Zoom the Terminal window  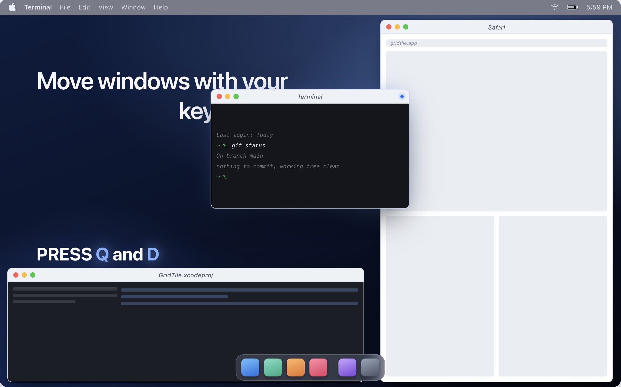click(x=236, y=96)
